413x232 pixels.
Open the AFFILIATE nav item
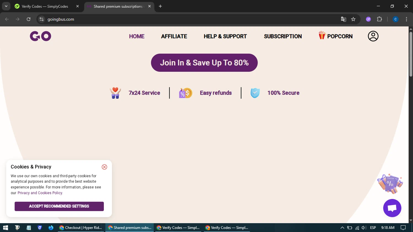[174, 36]
